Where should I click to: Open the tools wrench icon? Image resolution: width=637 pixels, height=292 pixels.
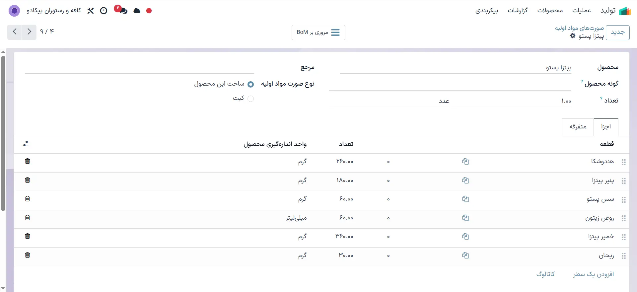[90, 11]
